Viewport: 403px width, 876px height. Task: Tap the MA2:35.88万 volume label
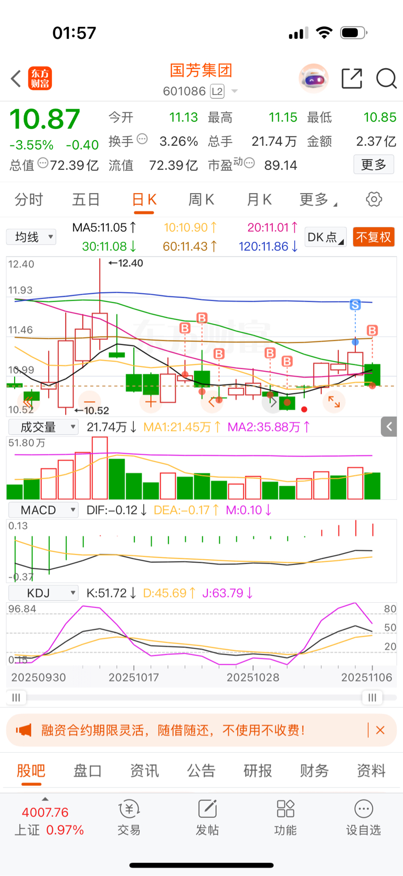[269, 427]
